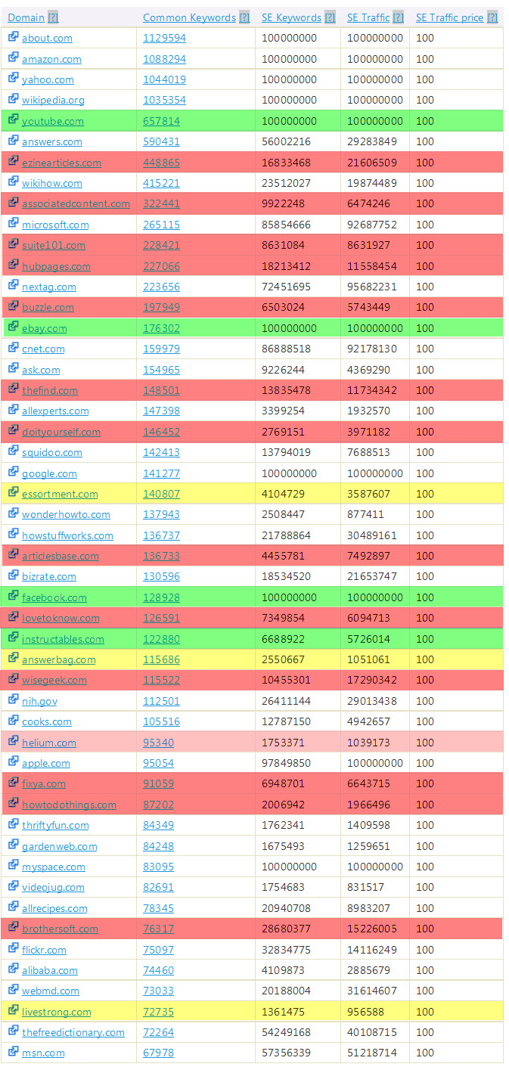This screenshot has width=509, height=1070.
Task: Open the thefreedictionary.com domain link
Action: click(x=73, y=1032)
